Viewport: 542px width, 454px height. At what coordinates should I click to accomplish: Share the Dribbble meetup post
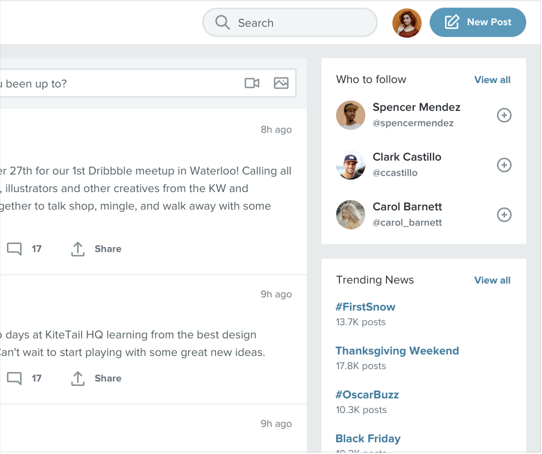point(97,249)
